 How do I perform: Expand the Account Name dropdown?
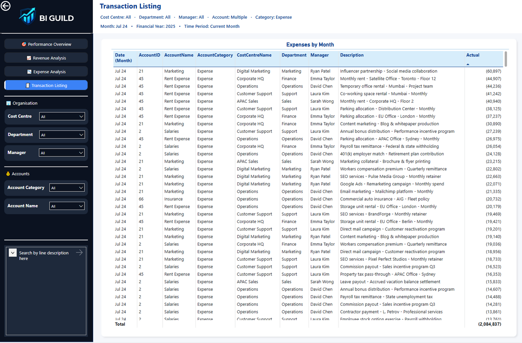(x=67, y=205)
